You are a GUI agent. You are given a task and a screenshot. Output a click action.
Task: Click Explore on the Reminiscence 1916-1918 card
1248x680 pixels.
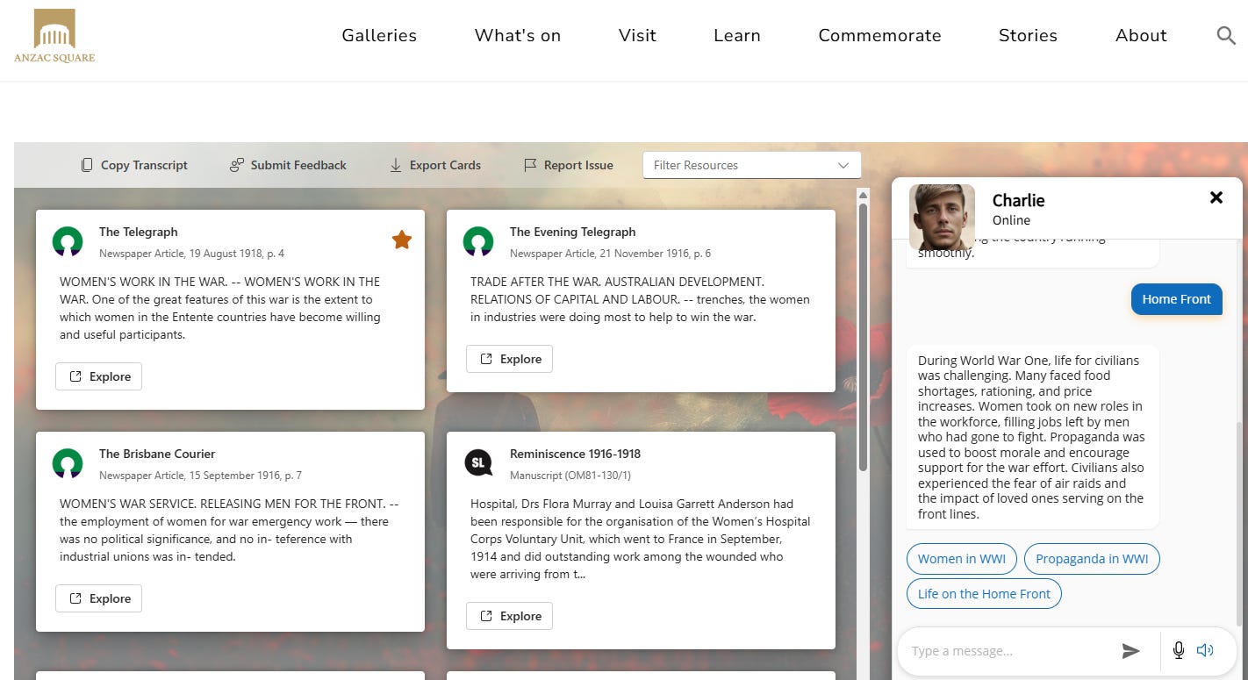[509, 616]
